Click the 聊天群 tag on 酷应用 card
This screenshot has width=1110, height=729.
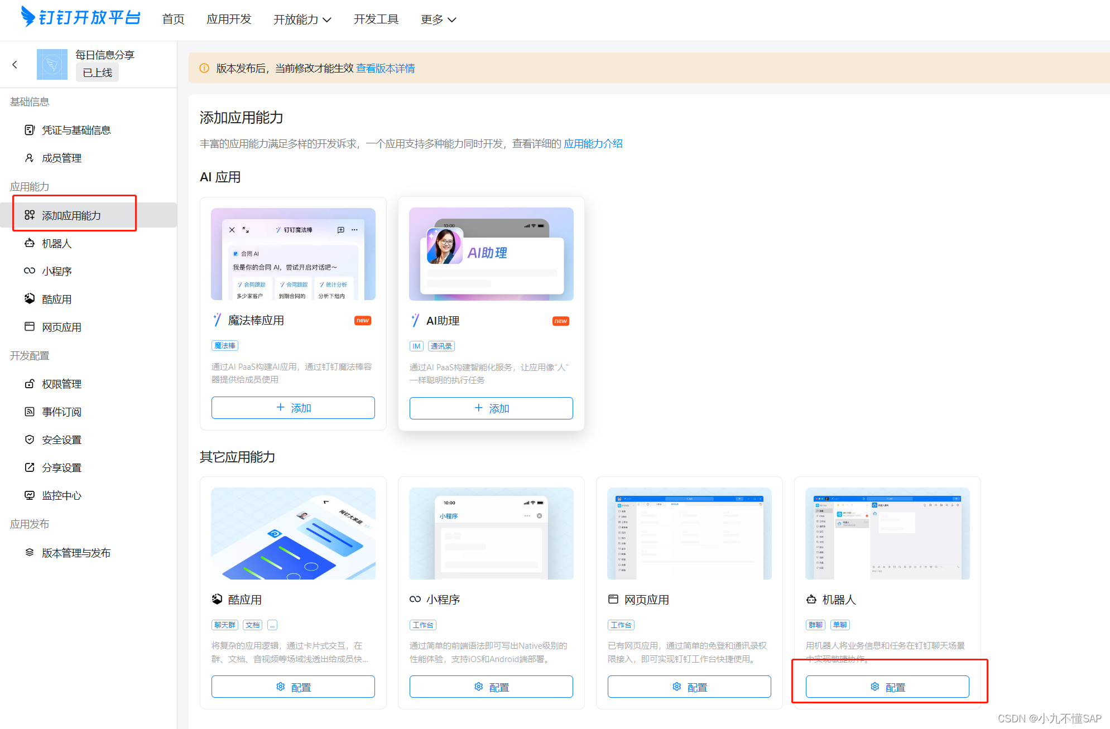225,625
